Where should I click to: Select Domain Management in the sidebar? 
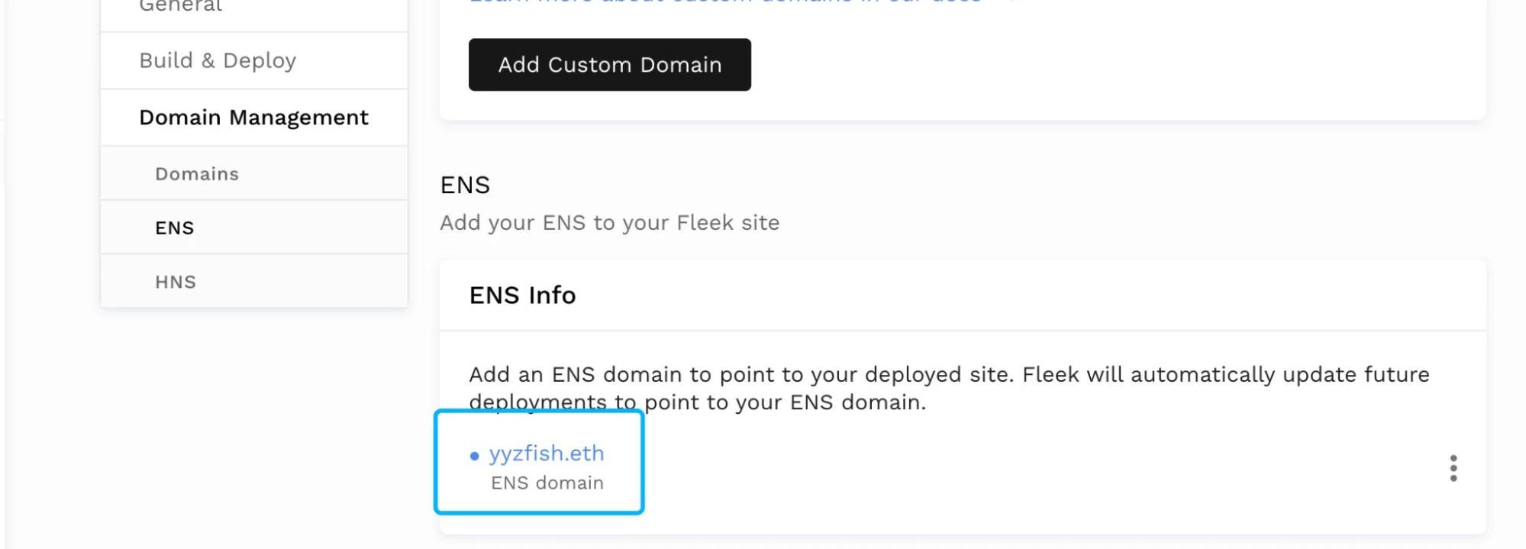coord(253,118)
